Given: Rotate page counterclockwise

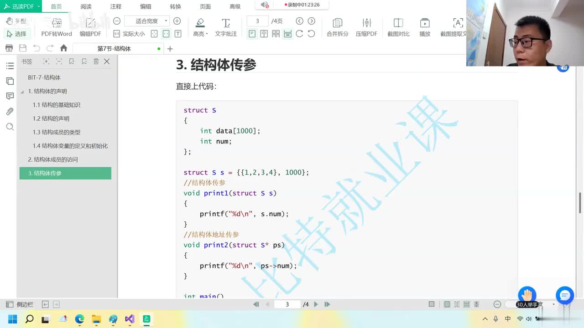Looking at the screenshot, I should click(x=311, y=34).
